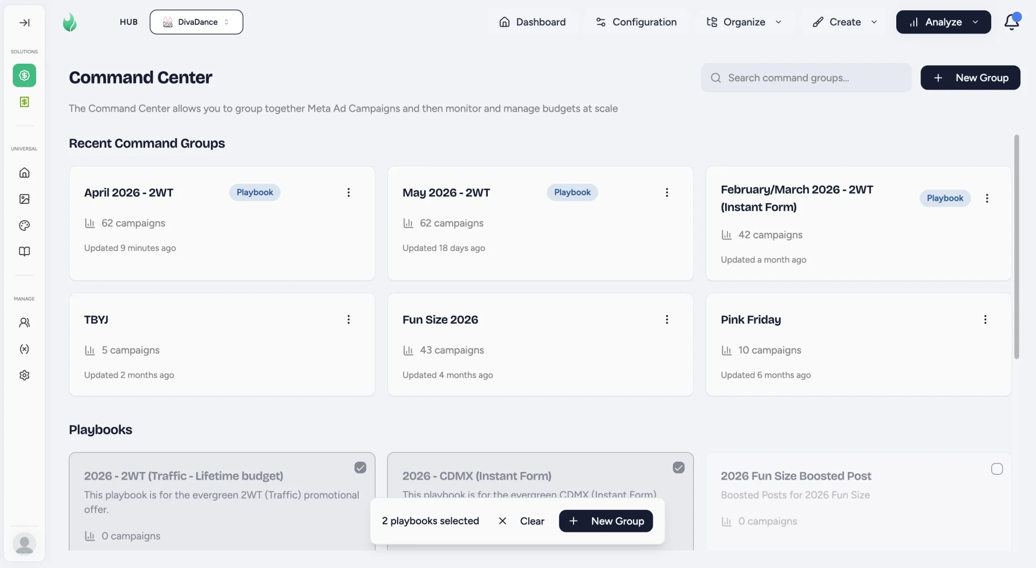This screenshot has width=1036, height=568.
Task: Clear the selected playbooks
Action: [x=521, y=521]
